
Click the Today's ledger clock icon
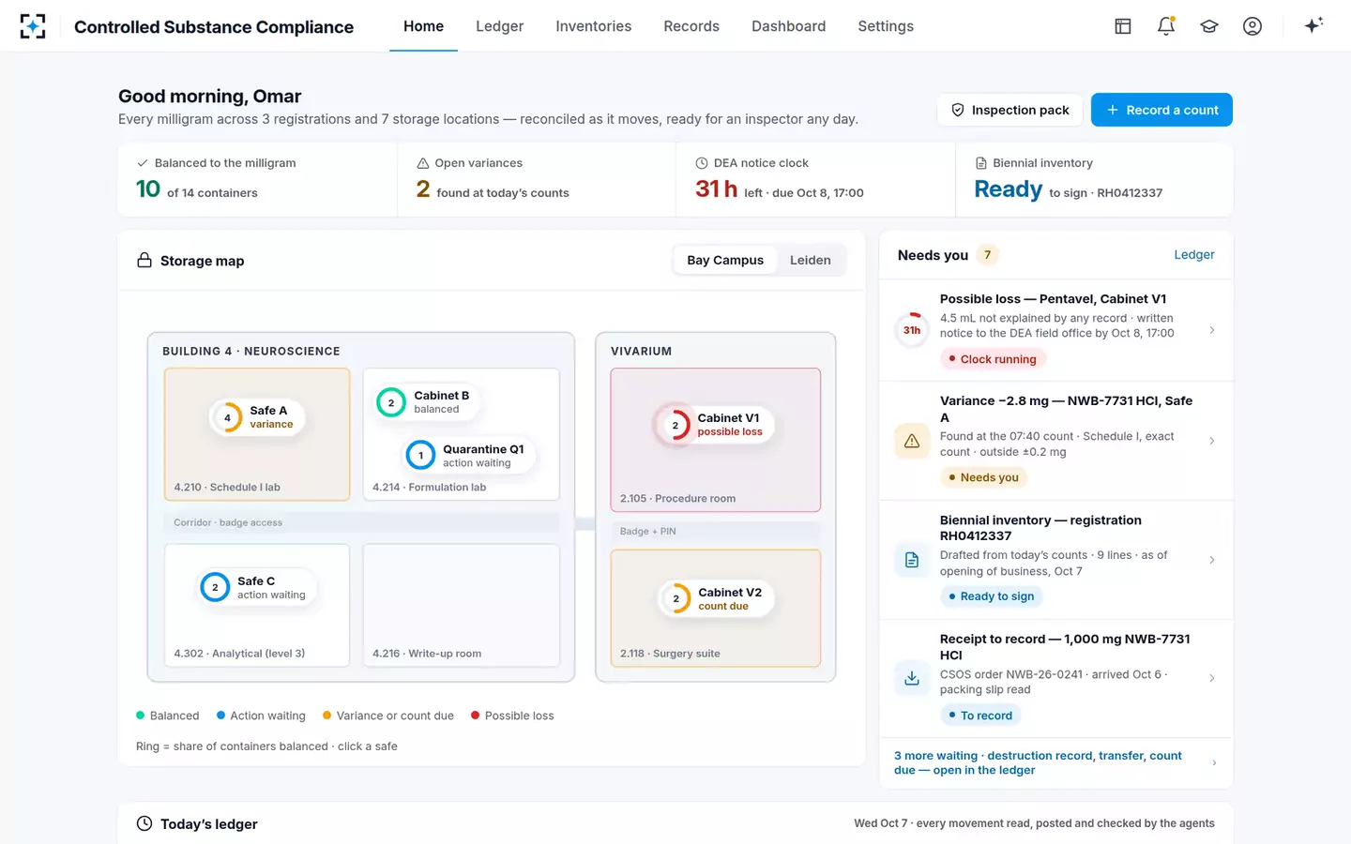[144, 823]
